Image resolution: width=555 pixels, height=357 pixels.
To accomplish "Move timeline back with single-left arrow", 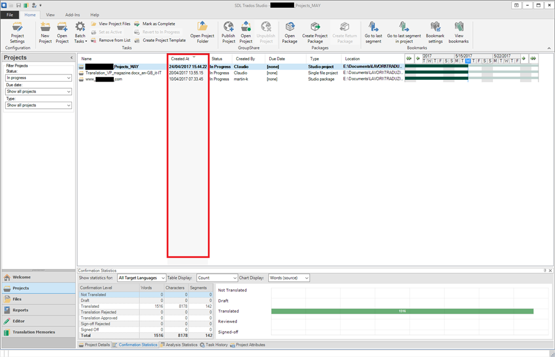I will click(x=418, y=59).
